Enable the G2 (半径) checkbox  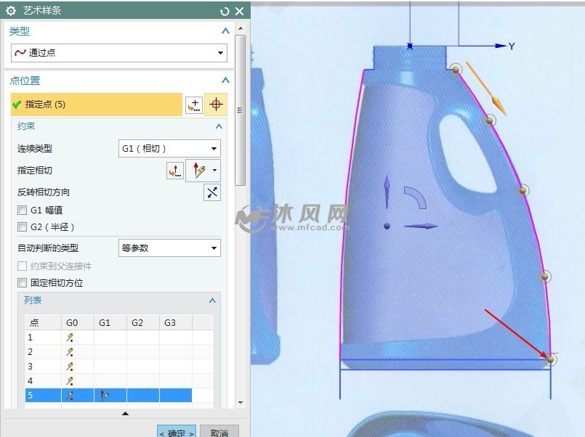(22, 227)
